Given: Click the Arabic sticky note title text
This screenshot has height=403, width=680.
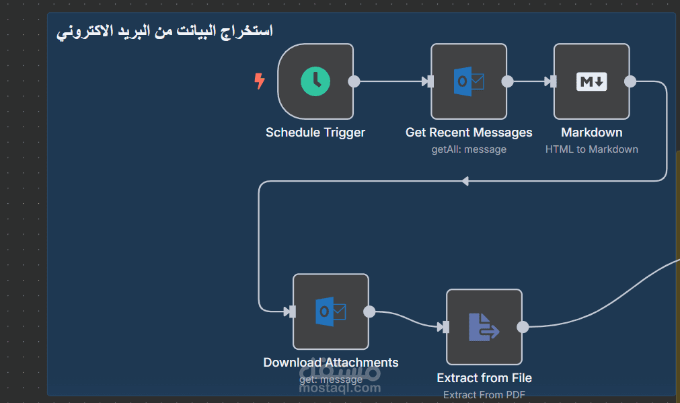Looking at the screenshot, I should click(165, 31).
